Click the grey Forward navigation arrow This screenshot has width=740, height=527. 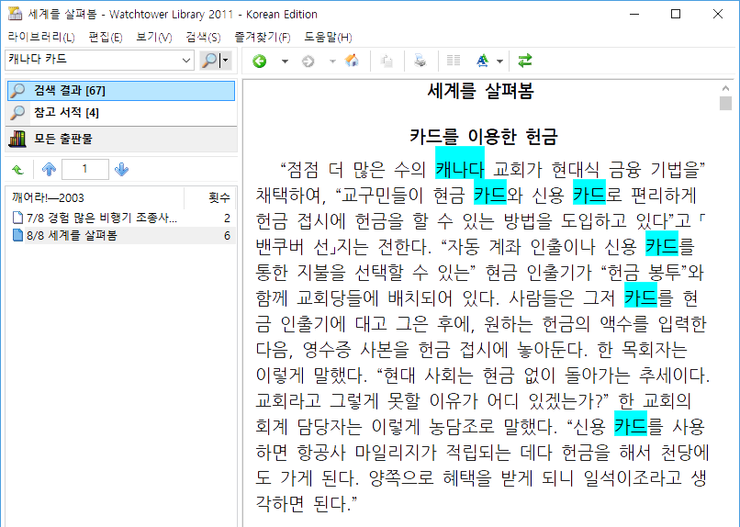pyautogui.click(x=308, y=62)
